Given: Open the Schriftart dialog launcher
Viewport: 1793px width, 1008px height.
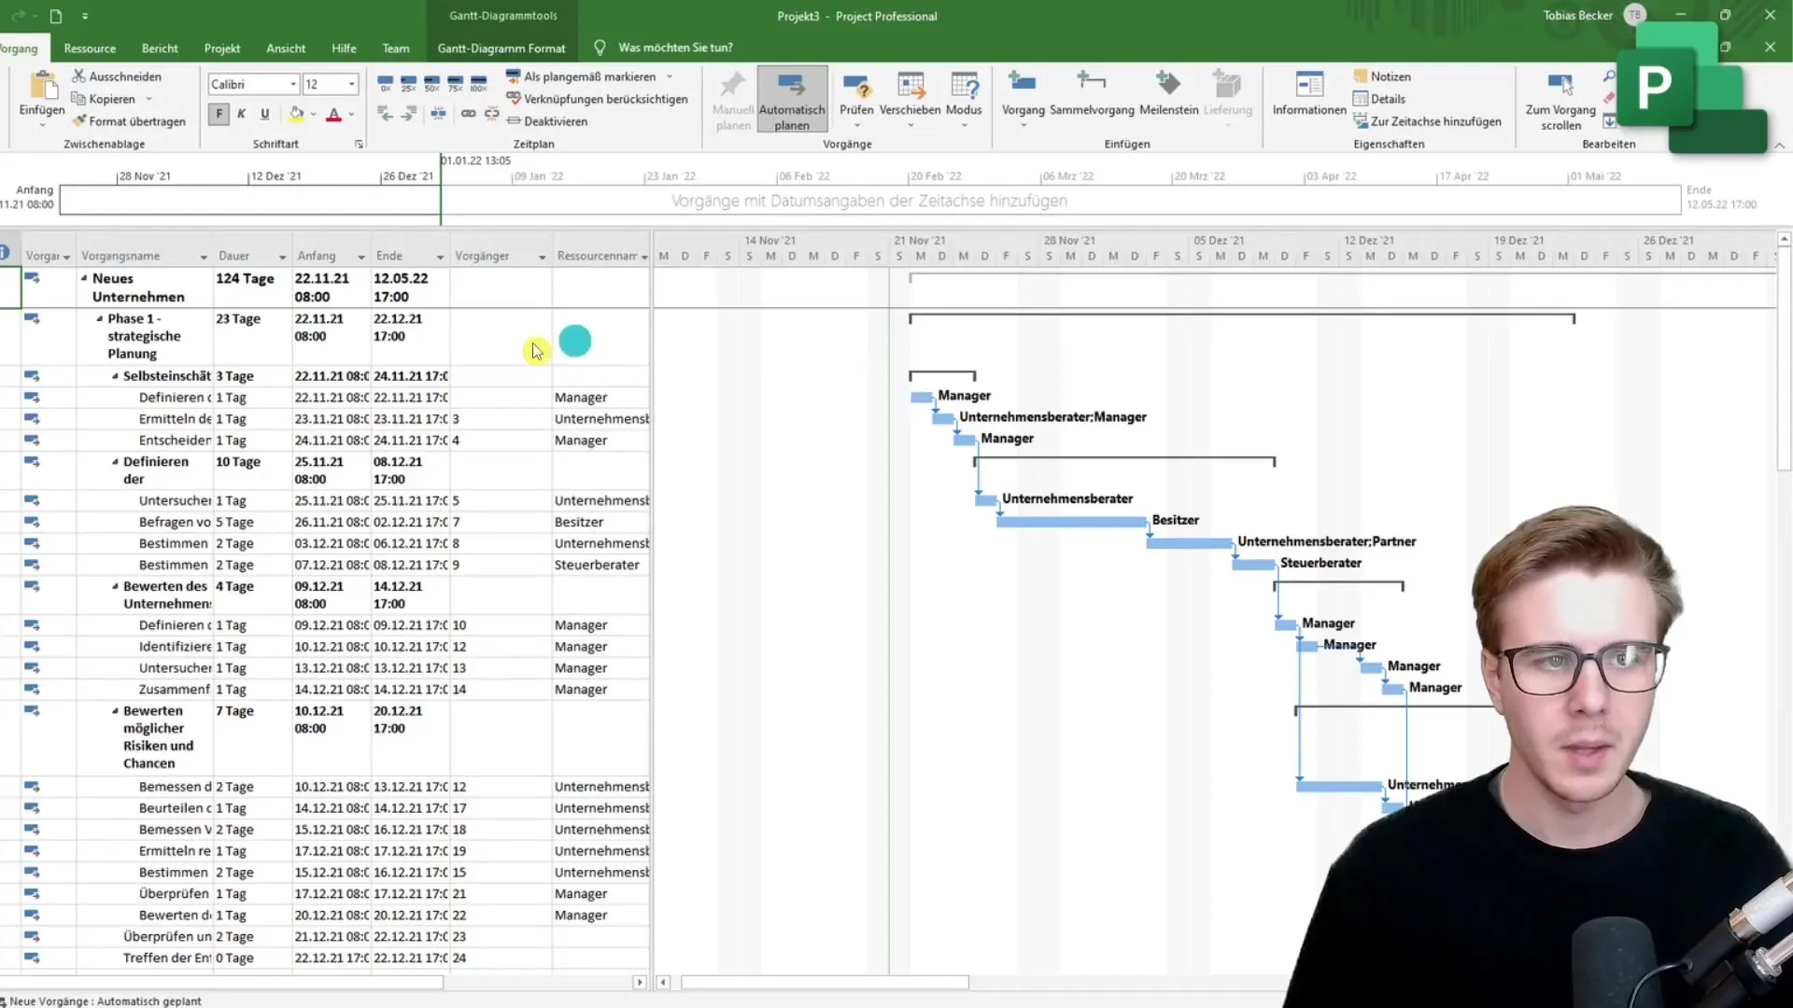Looking at the screenshot, I should point(359,145).
